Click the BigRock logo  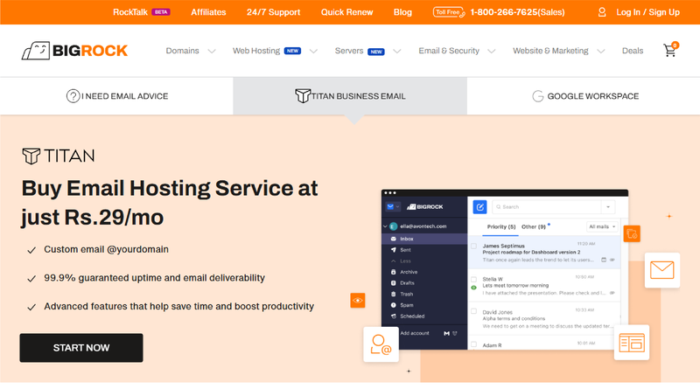click(x=74, y=51)
